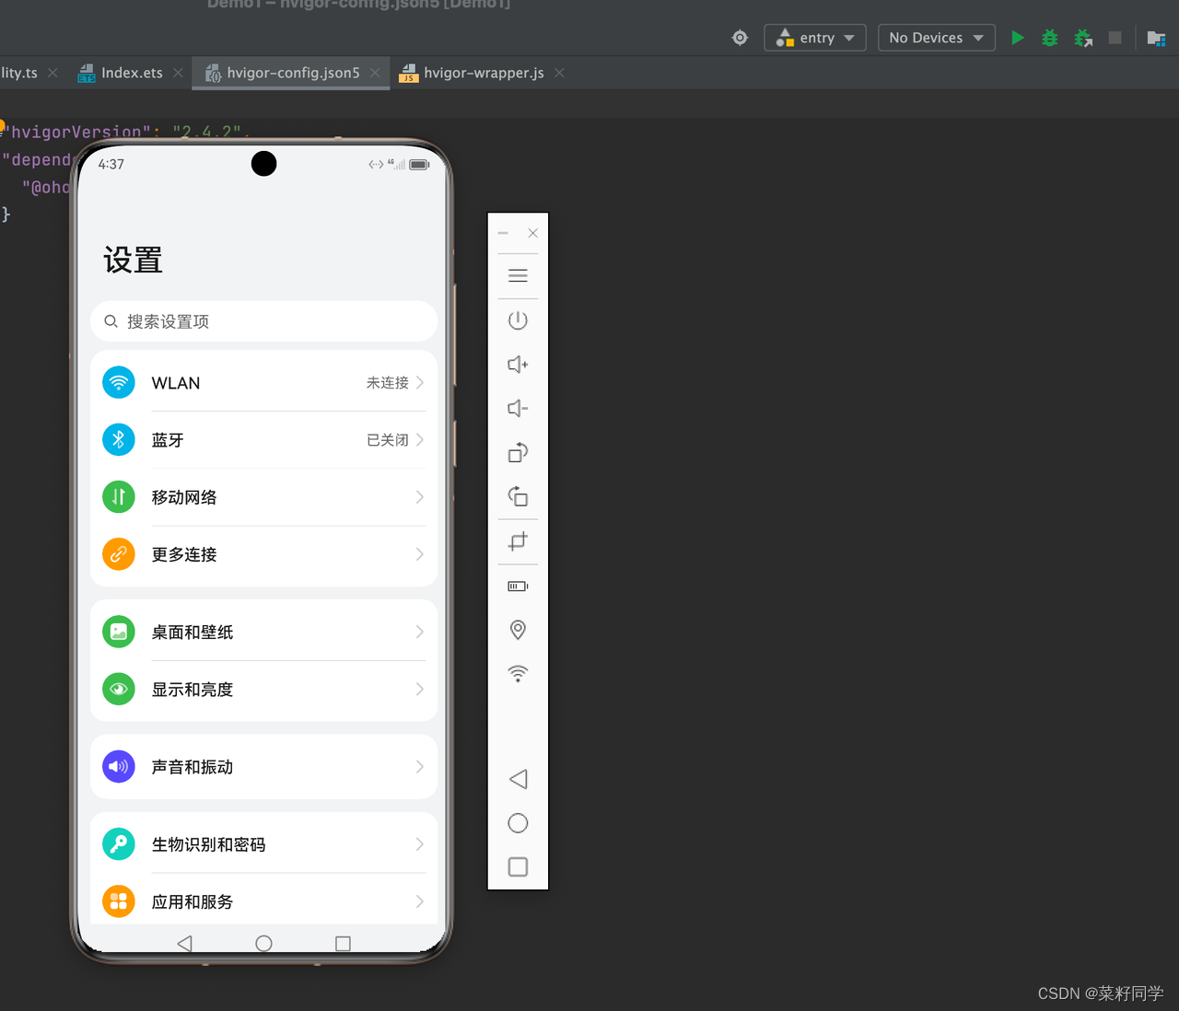The width and height of the screenshot is (1179, 1011).
Task: Click the orange apps grid icon for 应用和服务
Action: tap(119, 901)
